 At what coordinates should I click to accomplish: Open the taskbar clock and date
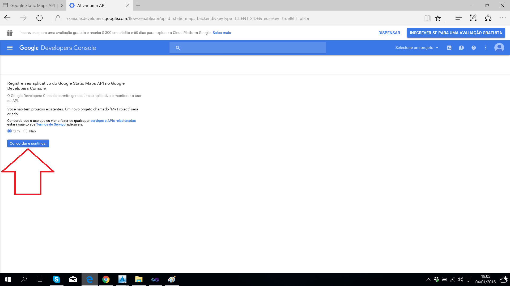486,279
